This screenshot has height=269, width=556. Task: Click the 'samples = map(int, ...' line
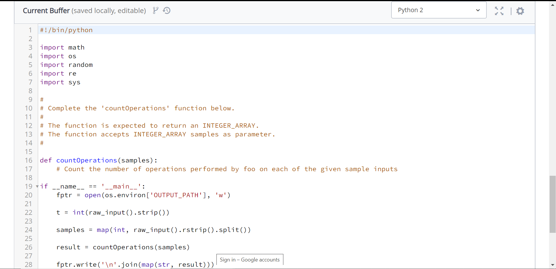154,230
